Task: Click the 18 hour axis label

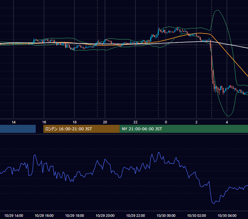Action: tap(74, 122)
